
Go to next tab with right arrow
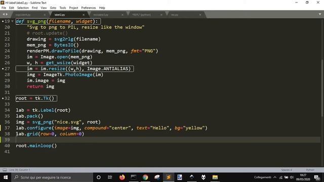[x=7, y=14]
